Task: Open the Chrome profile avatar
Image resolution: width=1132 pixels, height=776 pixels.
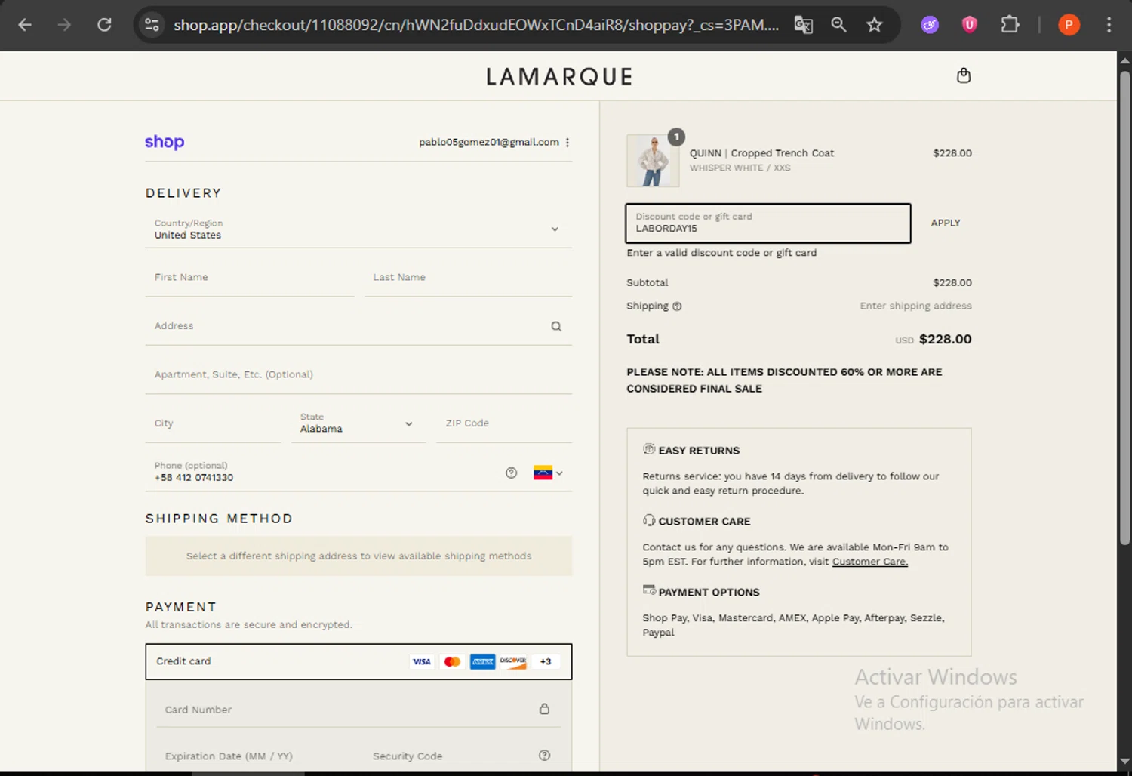Action: (1069, 25)
